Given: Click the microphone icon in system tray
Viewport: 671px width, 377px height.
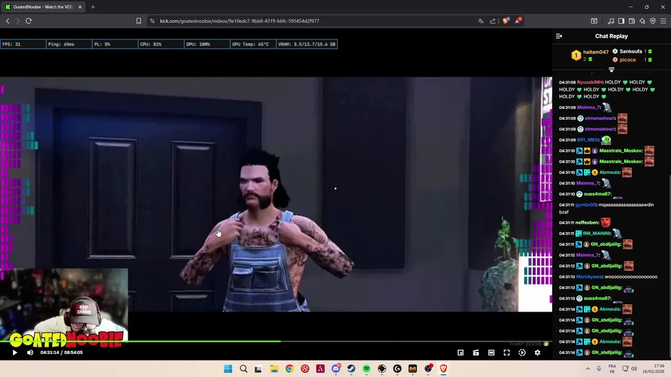Looking at the screenshot, I should tap(599, 369).
